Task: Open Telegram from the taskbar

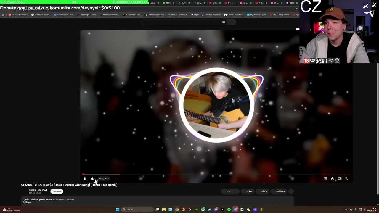Action: tap(235, 209)
